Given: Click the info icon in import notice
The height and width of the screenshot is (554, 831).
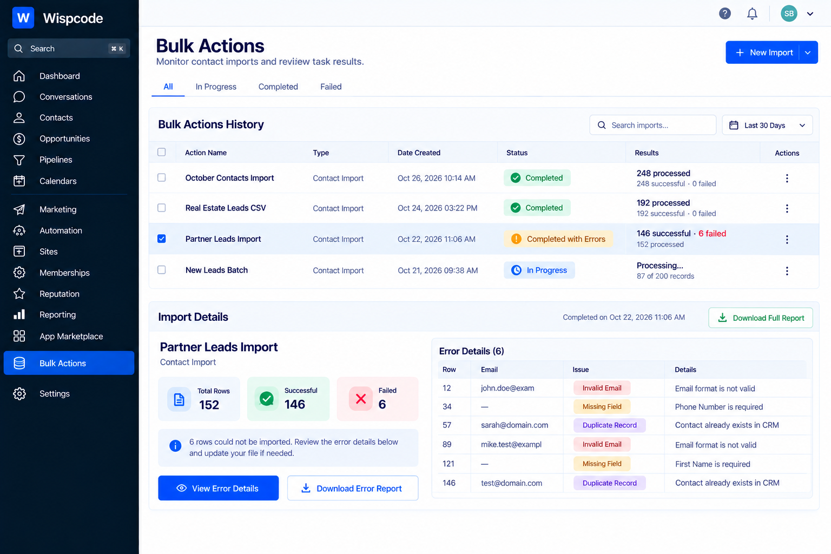Looking at the screenshot, I should pos(175,446).
